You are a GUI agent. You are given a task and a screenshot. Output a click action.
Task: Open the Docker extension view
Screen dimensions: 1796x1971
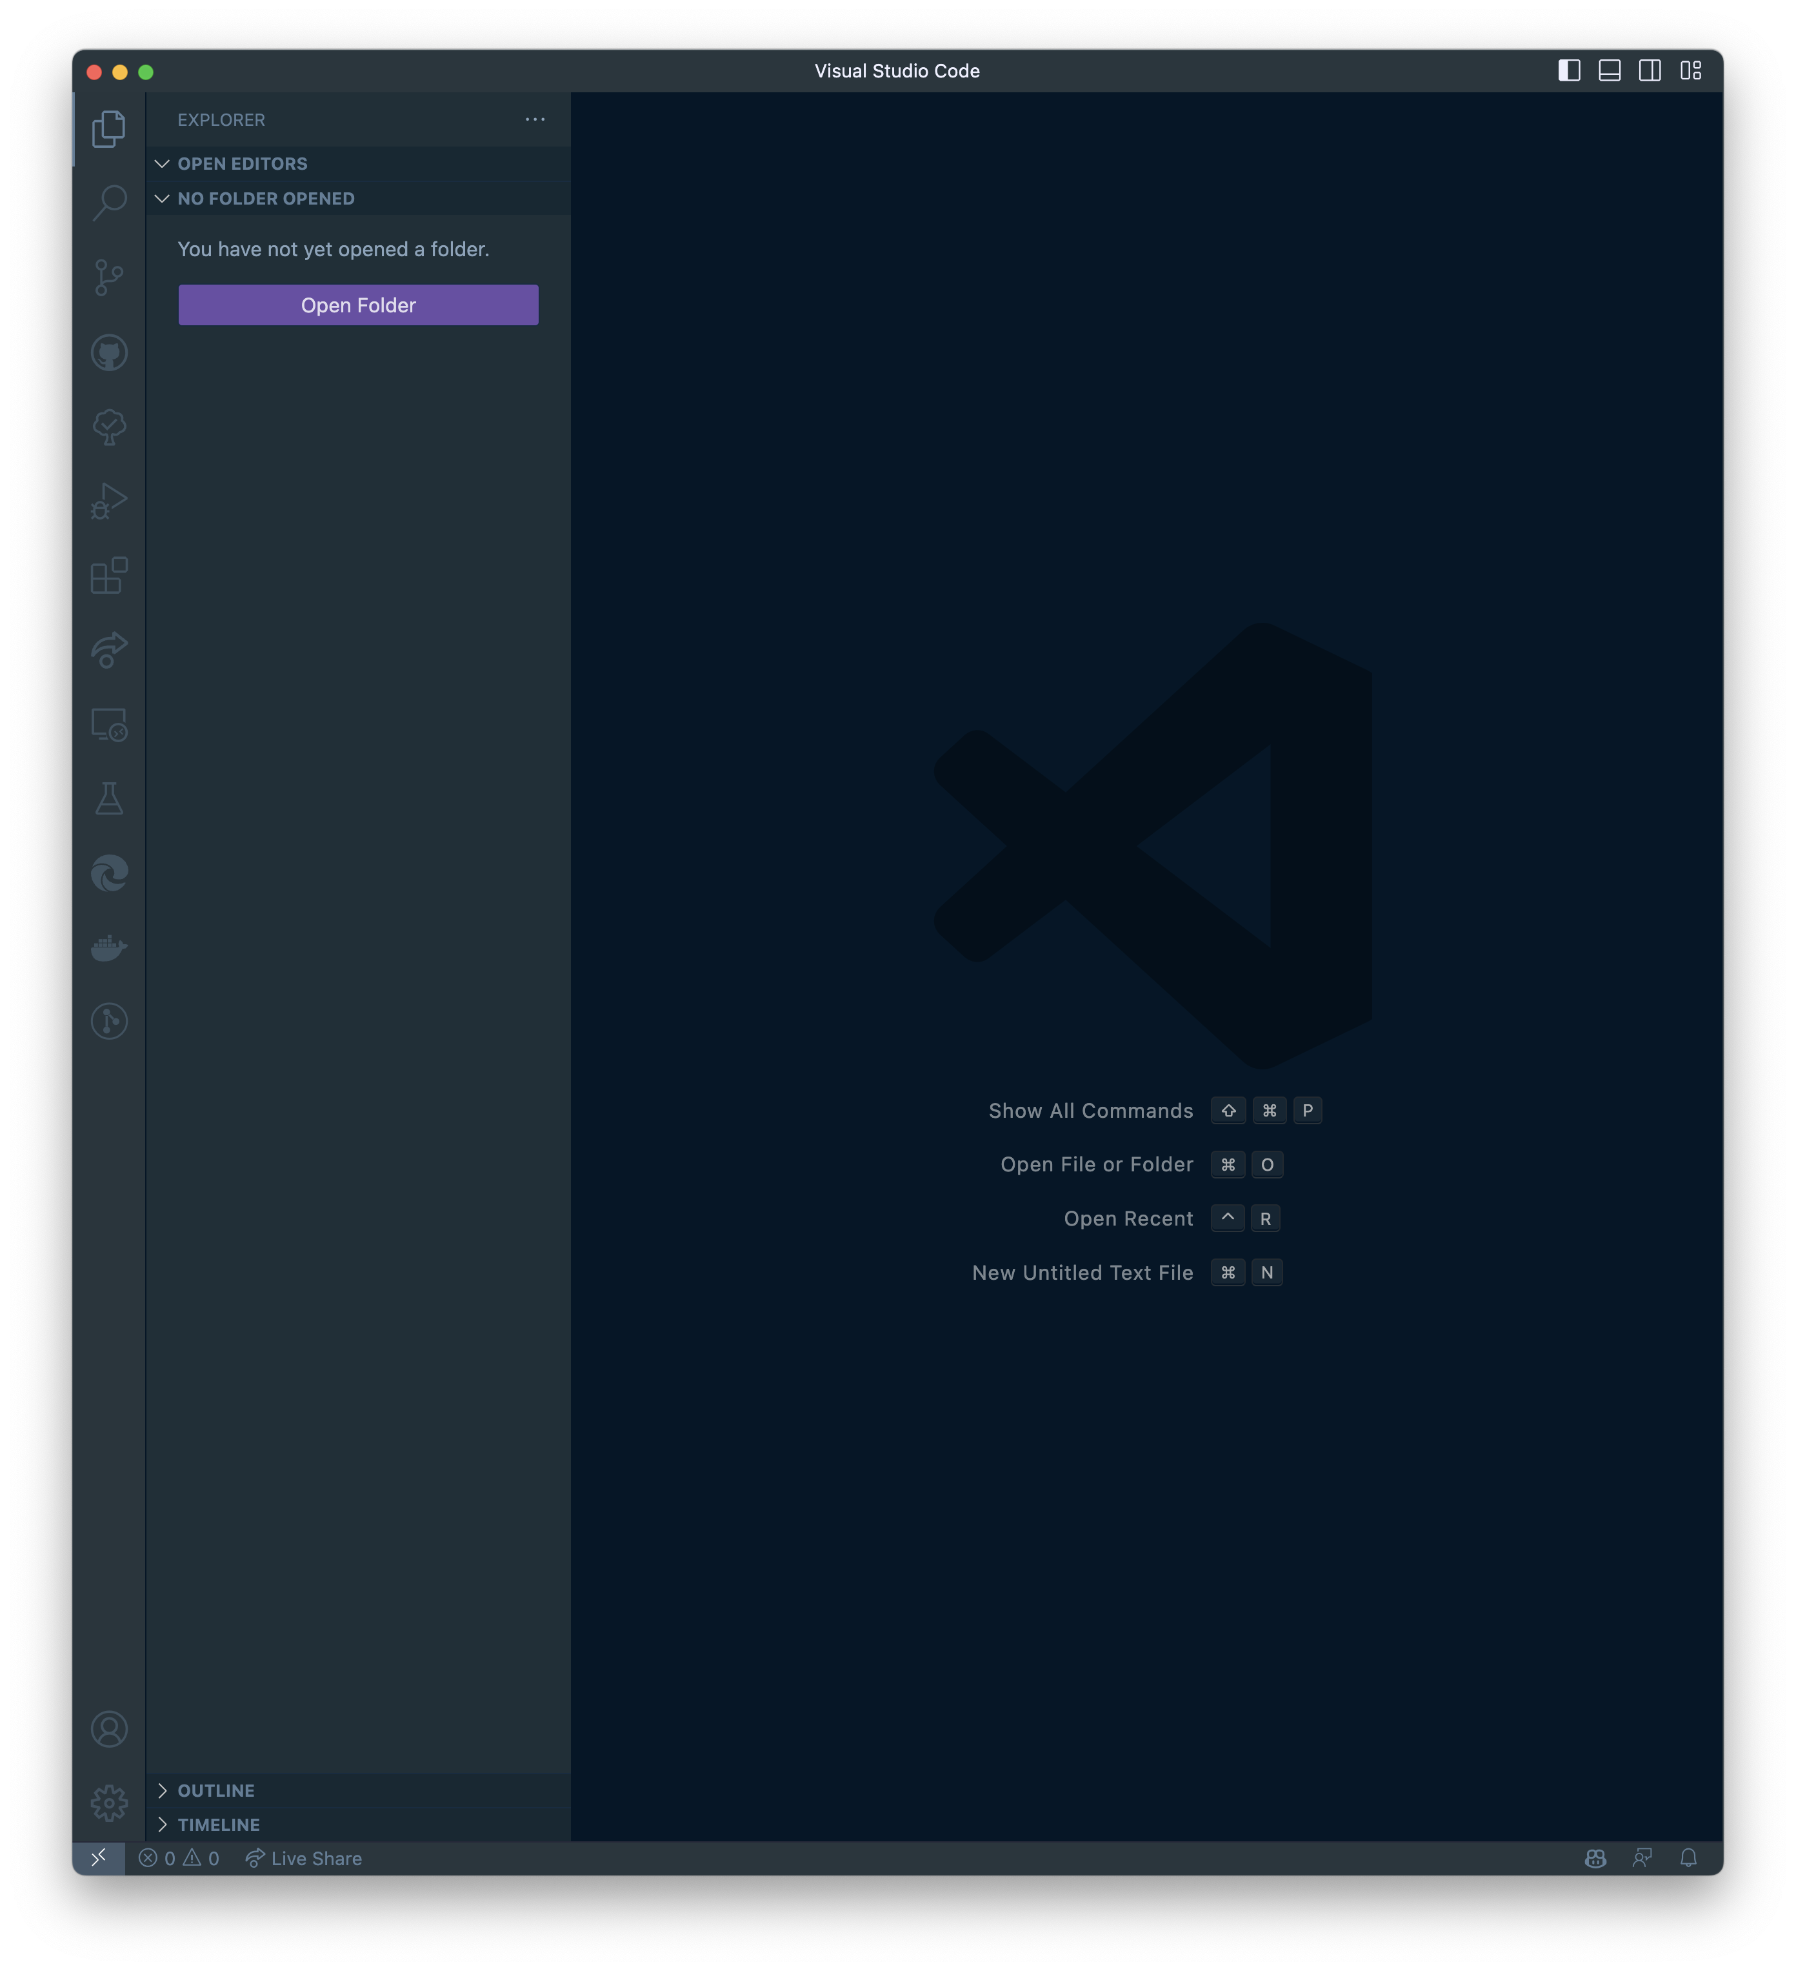(108, 946)
